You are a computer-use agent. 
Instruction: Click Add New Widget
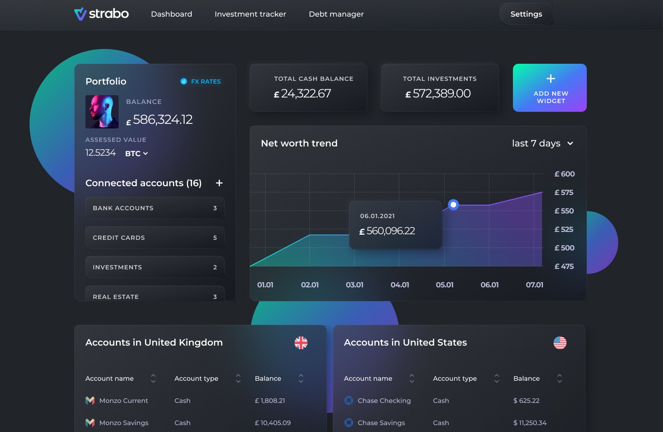tap(549, 88)
